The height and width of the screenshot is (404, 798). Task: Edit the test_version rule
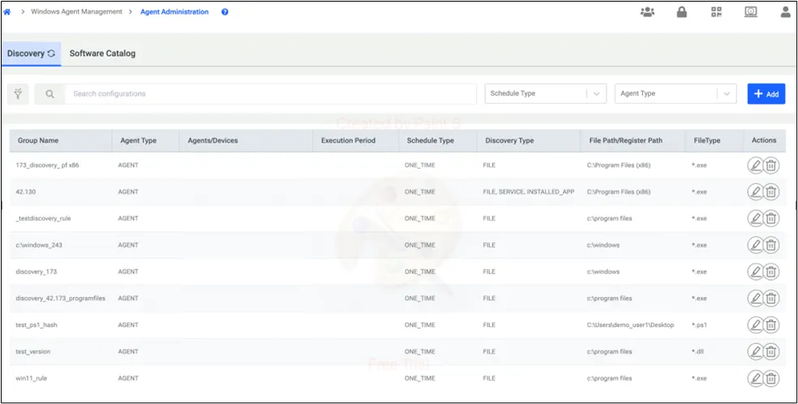click(756, 351)
